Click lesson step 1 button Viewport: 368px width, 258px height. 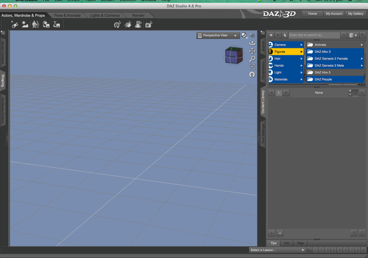coord(315,250)
